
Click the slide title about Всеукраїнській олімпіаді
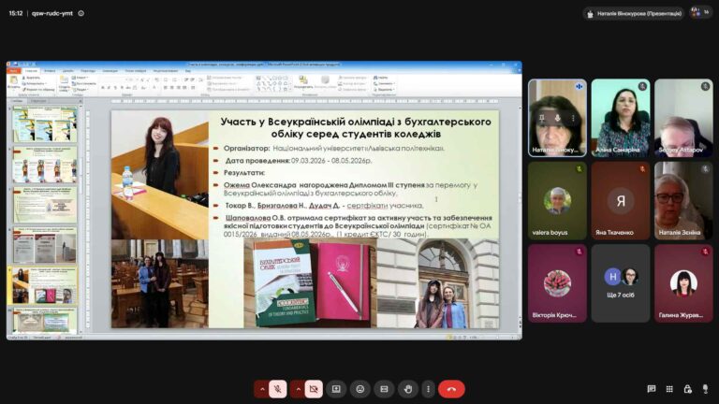click(356, 128)
